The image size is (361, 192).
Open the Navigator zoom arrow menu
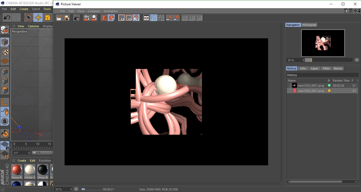357,60
